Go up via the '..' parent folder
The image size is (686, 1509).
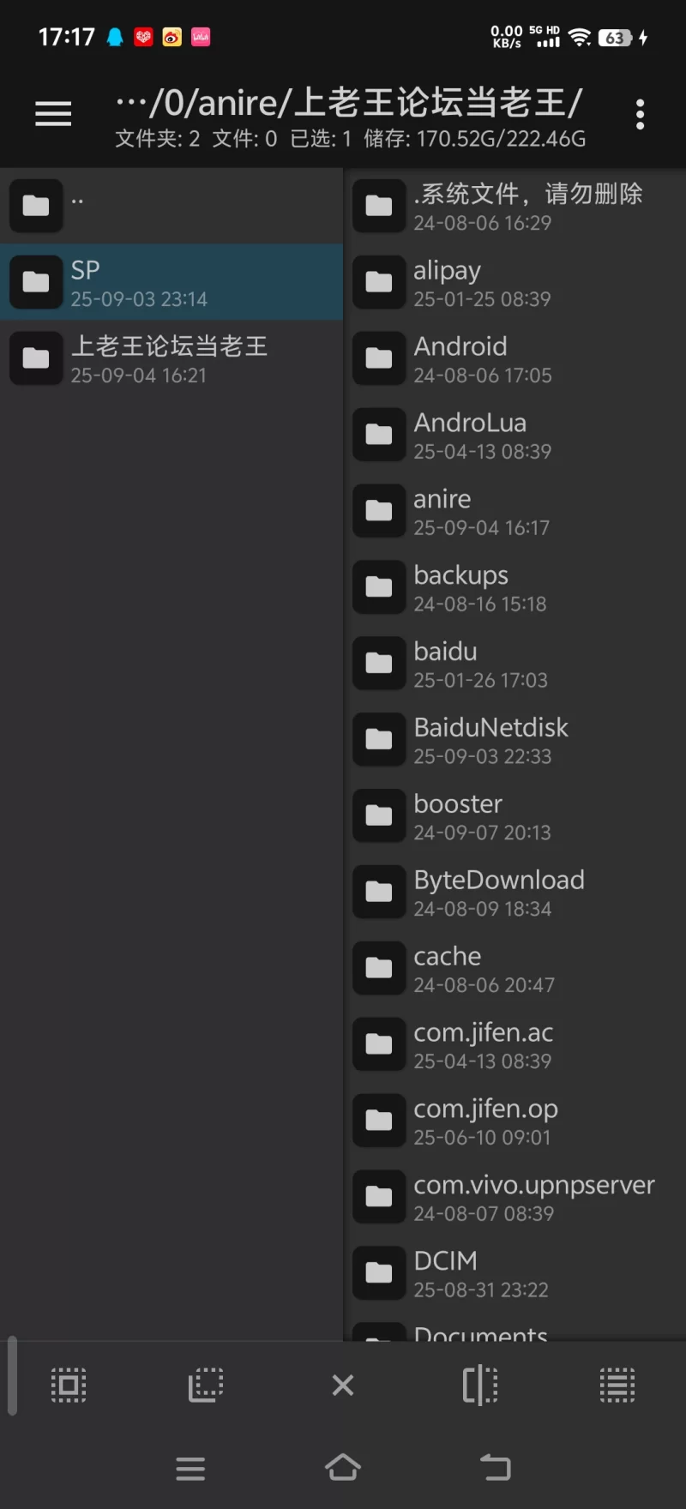[x=171, y=206]
